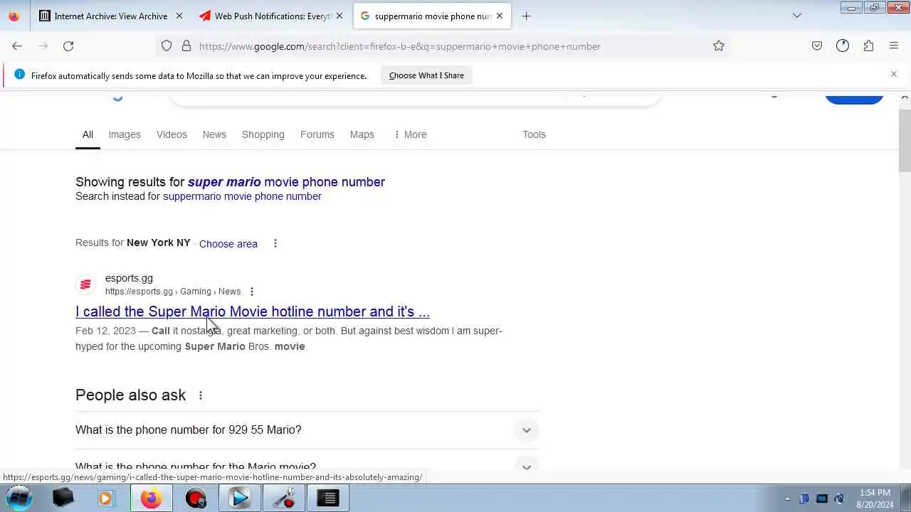Switch to Internet Archive tab
The height and width of the screenshot is (512, 911).
point(111,16)
